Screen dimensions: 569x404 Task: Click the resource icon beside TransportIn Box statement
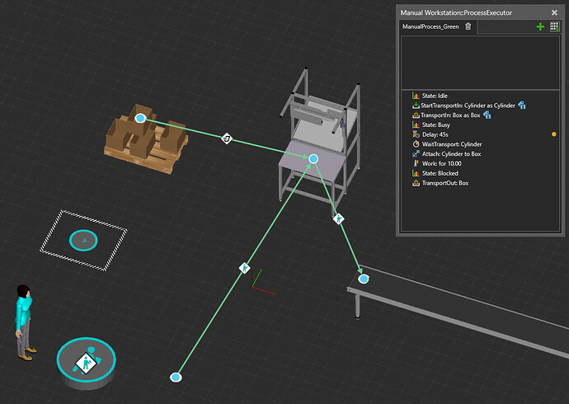tap(487, 115)
